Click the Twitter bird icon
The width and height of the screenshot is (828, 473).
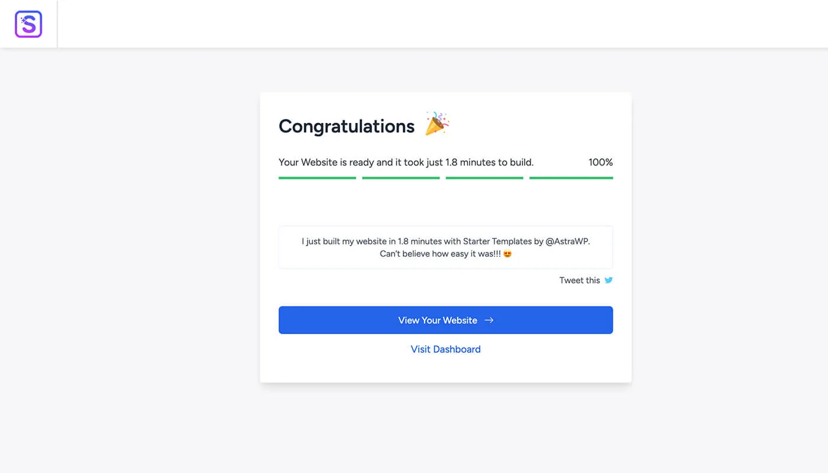pos(608,280)
